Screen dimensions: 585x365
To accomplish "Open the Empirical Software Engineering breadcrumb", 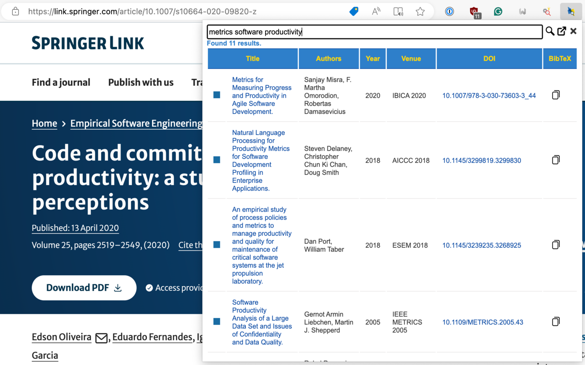I will click(x=136, y=124).
